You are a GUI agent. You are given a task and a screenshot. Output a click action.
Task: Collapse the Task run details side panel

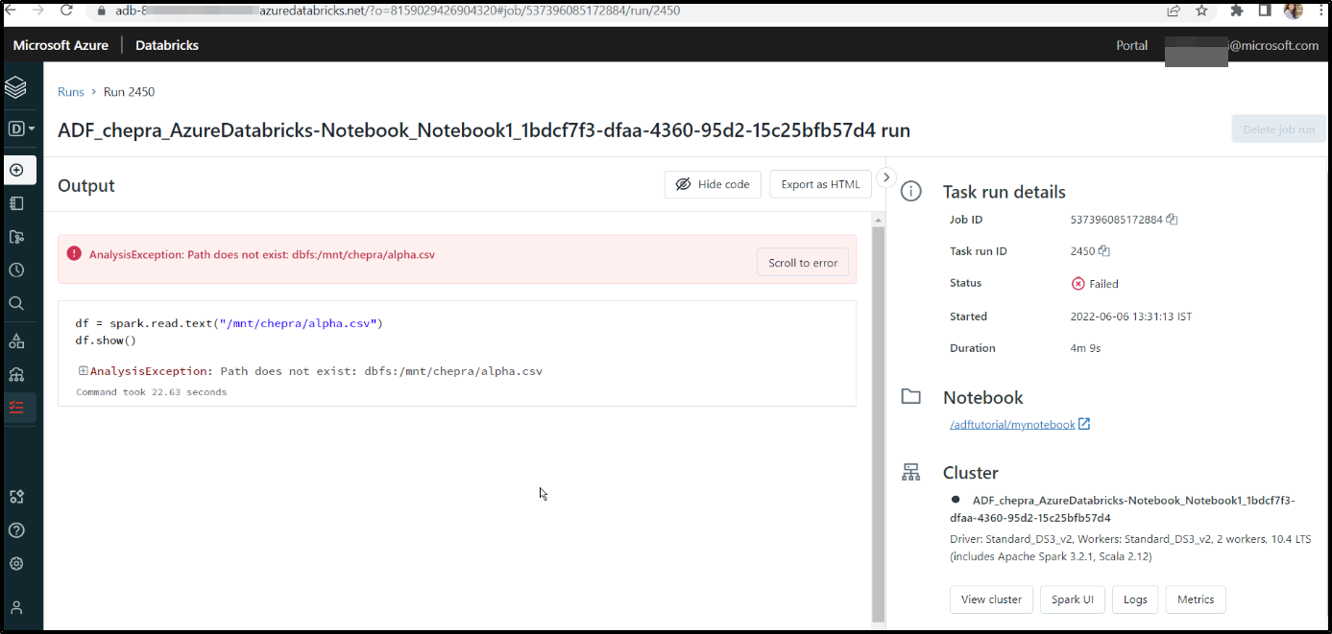pos(886,177)
